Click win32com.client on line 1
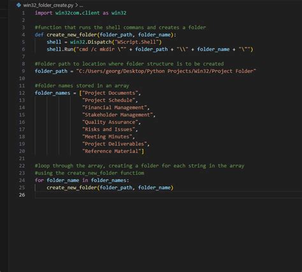Image resolution: width=302 pixels, height=272 pixels. pyautogui.click(x=78, y=13)
